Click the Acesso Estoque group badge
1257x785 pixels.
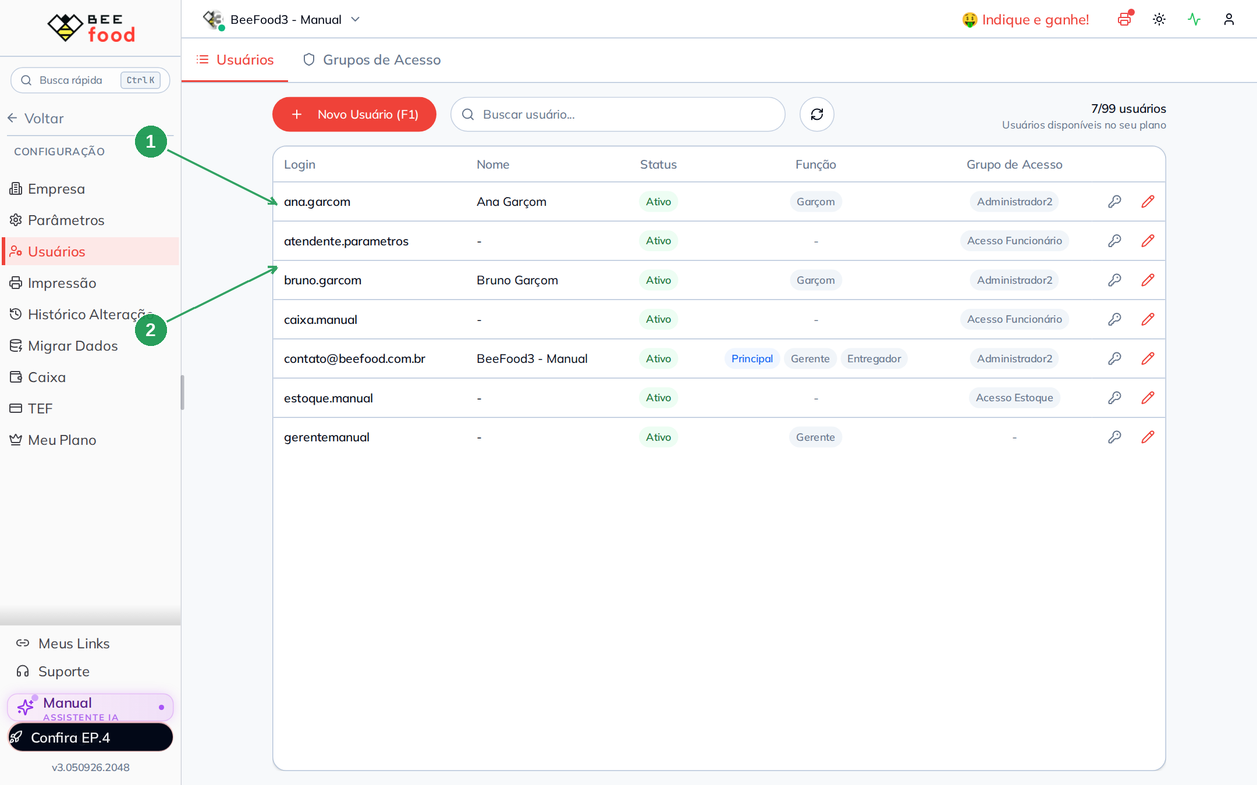(1014, 398)
